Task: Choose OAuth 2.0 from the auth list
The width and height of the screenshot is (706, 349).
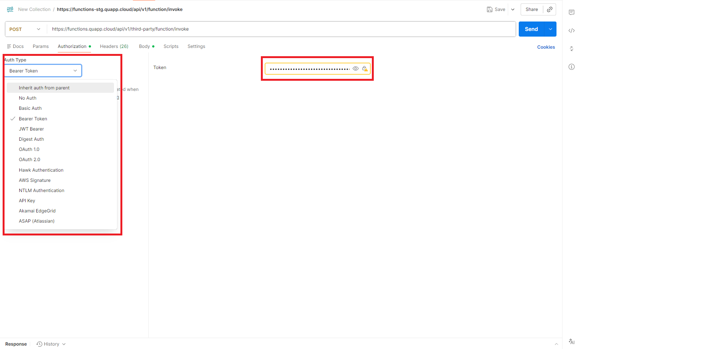Action: pos(29,159)
